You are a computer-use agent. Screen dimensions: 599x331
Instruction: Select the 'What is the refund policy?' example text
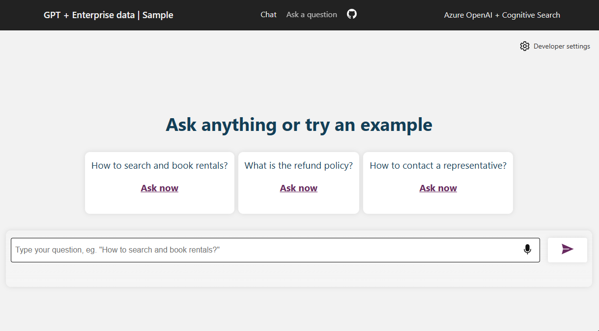tap(299, 166)
